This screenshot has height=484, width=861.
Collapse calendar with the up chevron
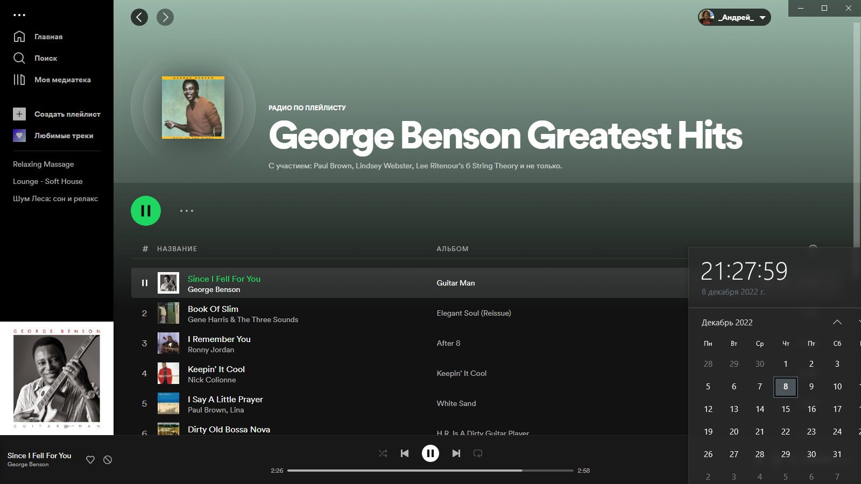[x=837, y=322]
